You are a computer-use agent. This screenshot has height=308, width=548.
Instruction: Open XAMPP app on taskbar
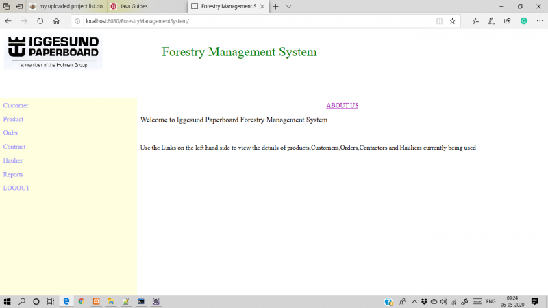click(96, 301)
